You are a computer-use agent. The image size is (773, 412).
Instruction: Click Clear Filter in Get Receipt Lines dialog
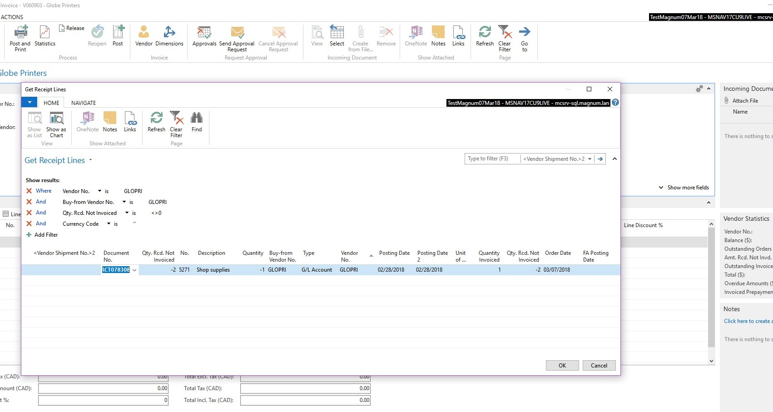pos(176,124)
